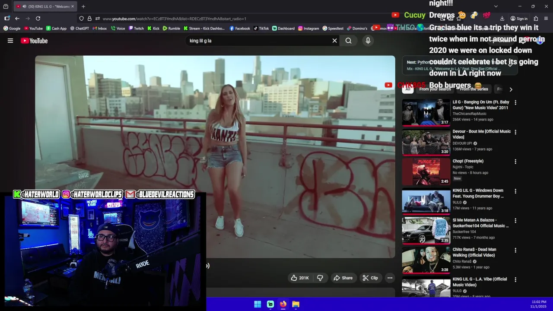Open File Explorer from the taskbar
This screenshot has height=311, width=553.
(x=296, y=304)
